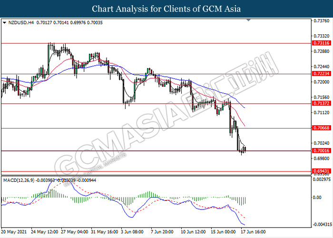Click the 0.73320 price axis value
Image resolution: width=333 pixels, height=238 pixels.
[322, 36]
